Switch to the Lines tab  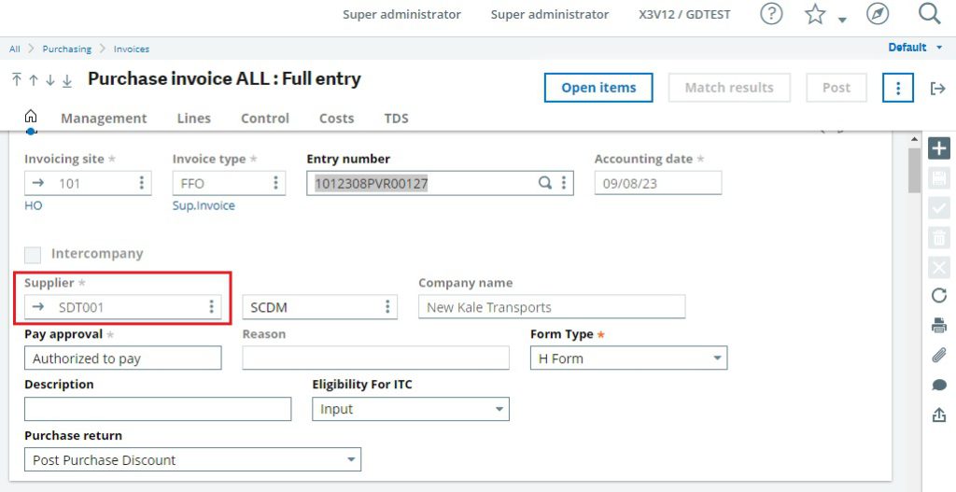[x=194, y=119]
